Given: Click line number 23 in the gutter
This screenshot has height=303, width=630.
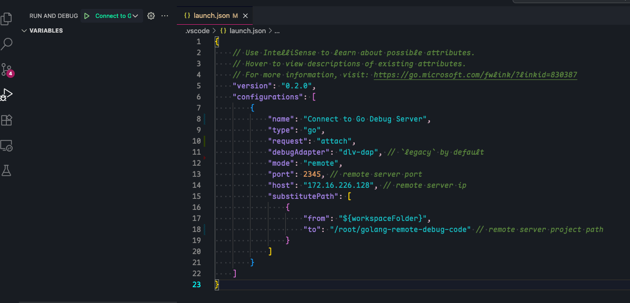Looking at the screenshot, I should pyautogui.click(x=197, y=285).
